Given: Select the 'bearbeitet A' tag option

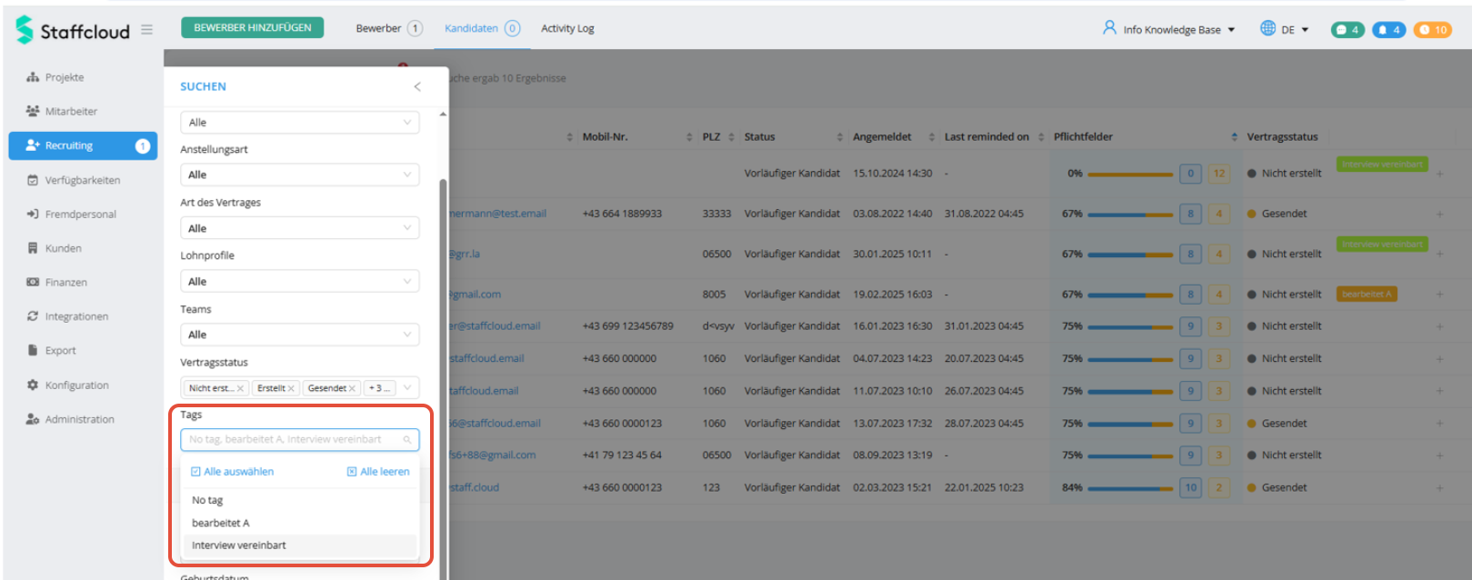Looking at the screenshot, I should click(300, 523).
